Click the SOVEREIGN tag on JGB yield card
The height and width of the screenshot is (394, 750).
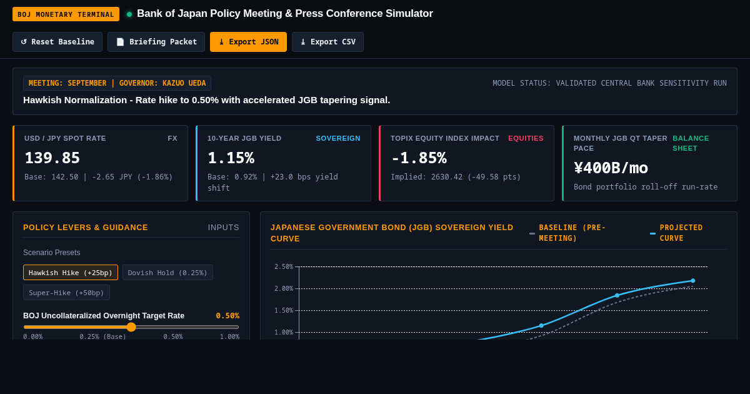(338, 138)
